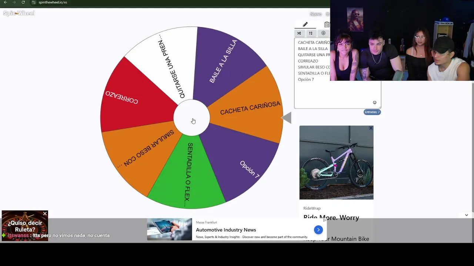Switch to the clipboard results tab

(x=327, y=24)
